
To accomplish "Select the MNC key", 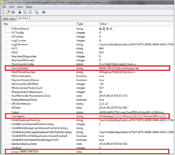I will 15,52.
